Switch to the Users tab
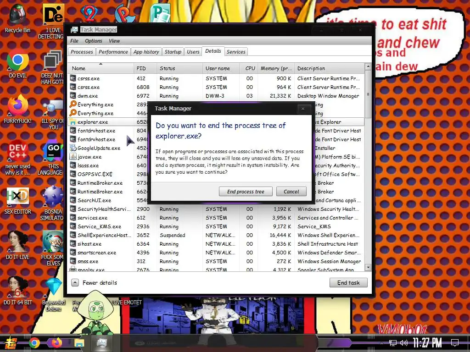 coord(193,52)
